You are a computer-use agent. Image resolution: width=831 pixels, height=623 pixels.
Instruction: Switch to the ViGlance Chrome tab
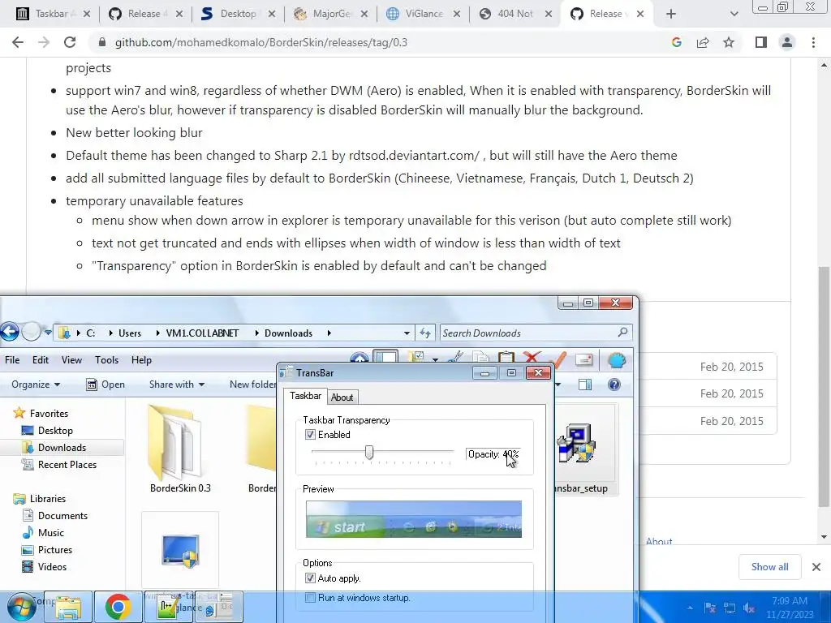pyautogui.click(x=423, y=14)
